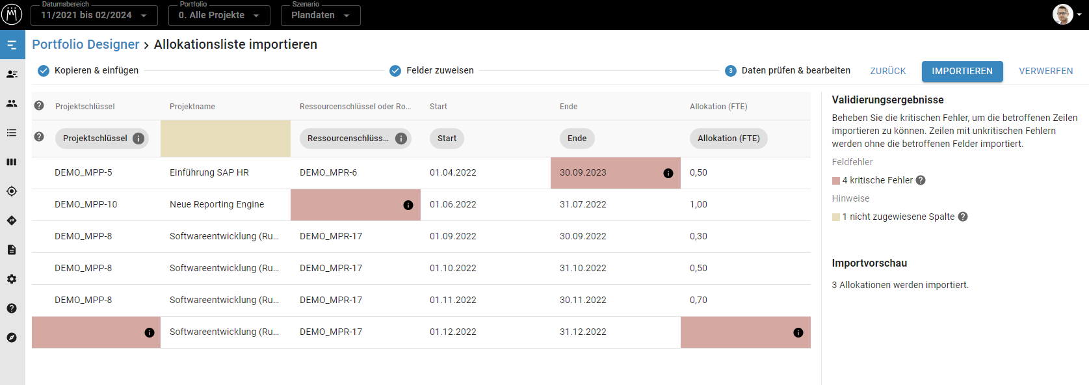Click help icon next to '4 kritische Fehler'
The image size is (1089, 385).
(x=921, y=180)
